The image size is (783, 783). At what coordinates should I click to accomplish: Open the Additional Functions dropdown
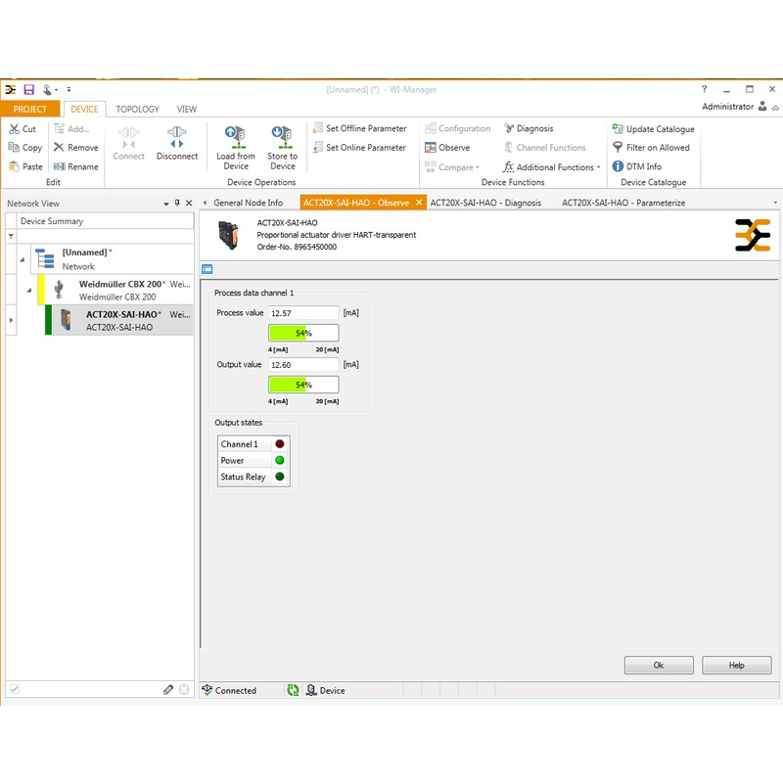coord(552,166)
